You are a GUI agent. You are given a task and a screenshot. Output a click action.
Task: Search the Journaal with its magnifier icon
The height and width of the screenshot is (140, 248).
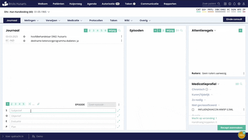[119, 31]
